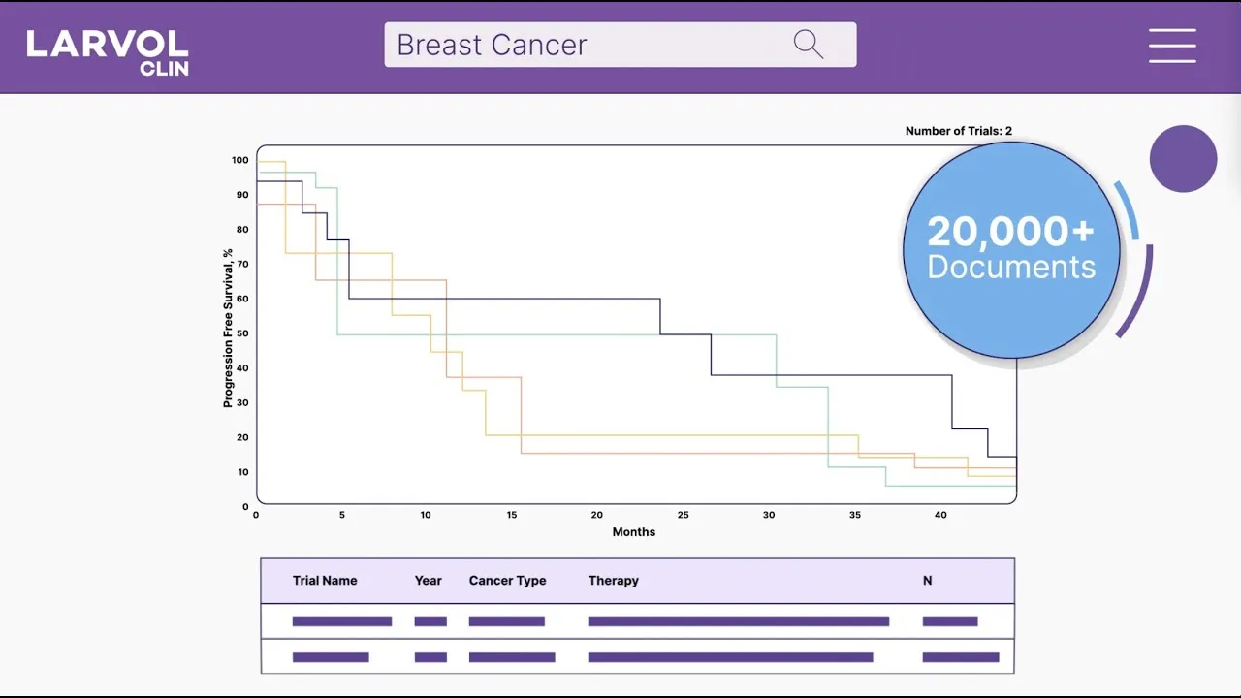Click the Number of Trials: 2 label

(x=958, y=131)
